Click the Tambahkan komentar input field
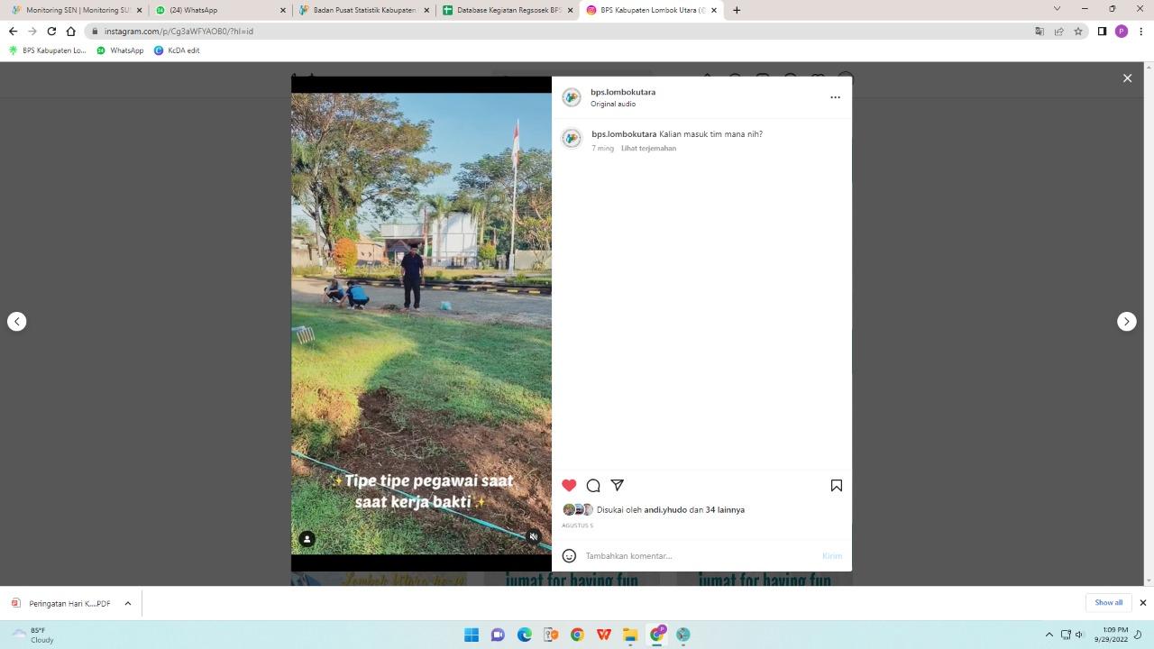1154x649 pixels. coord(700,555)
